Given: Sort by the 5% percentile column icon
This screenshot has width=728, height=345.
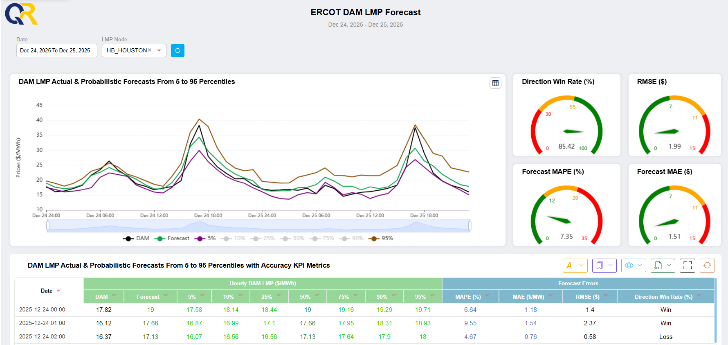Looking at the screenshot, I should click(x=202, y=296).
